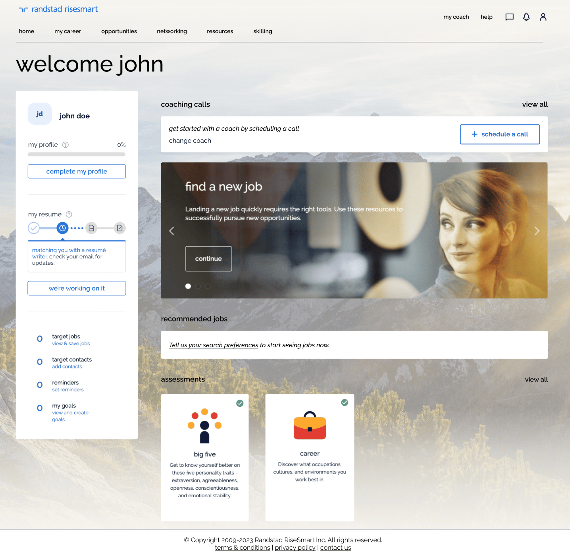Open the notifications bell
This screenshot has height=554, width=570.
(526, 17)
